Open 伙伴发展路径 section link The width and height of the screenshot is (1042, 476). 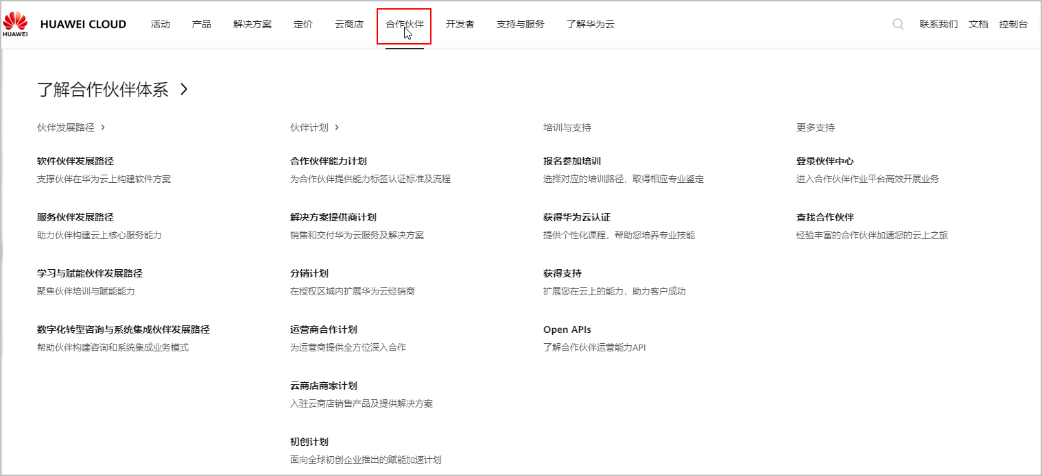[66, 127]
